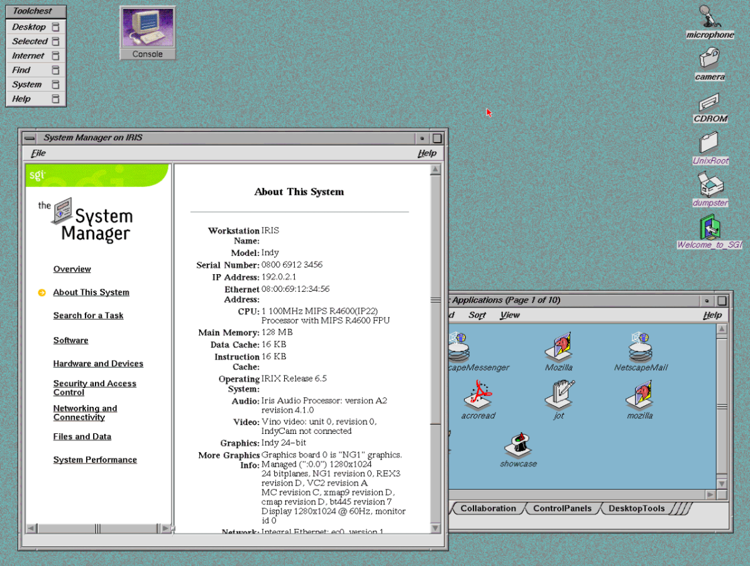This screenshot has height=566, width=750.
Task: Open the microphone desktop icon
Action: [709, 22]
